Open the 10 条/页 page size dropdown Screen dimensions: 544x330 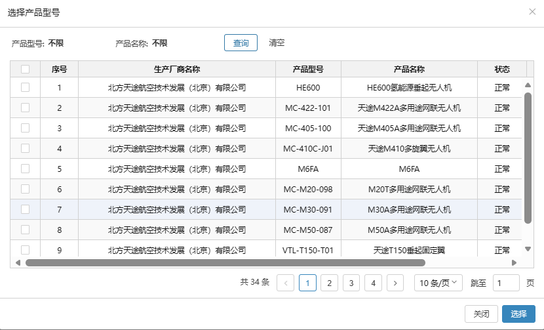point(438,283)
